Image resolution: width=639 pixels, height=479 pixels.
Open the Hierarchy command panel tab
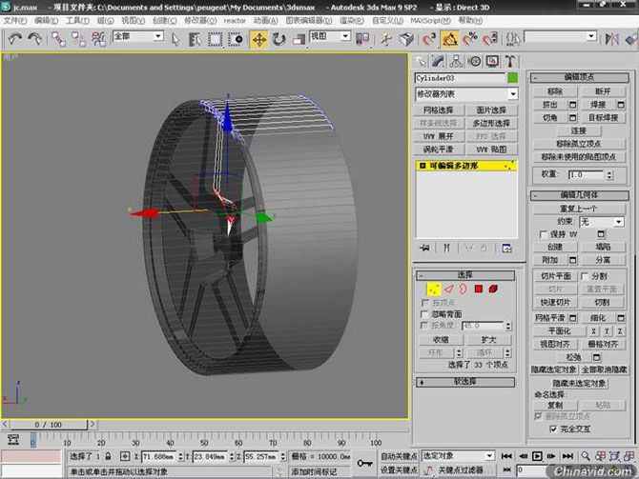click(x=457, y=62)
